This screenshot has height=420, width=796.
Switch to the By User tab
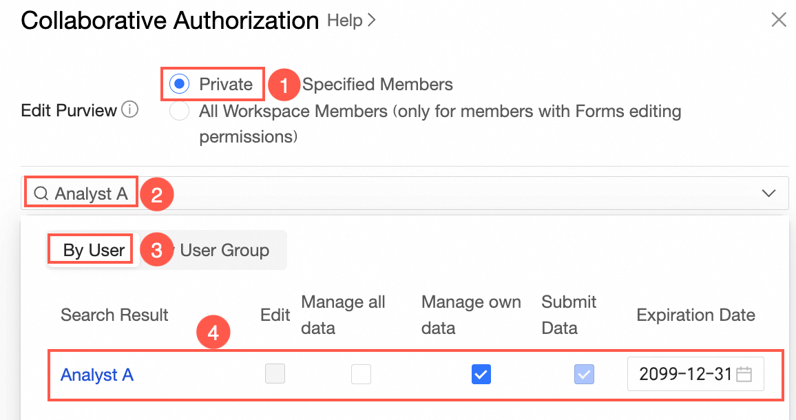94,250
